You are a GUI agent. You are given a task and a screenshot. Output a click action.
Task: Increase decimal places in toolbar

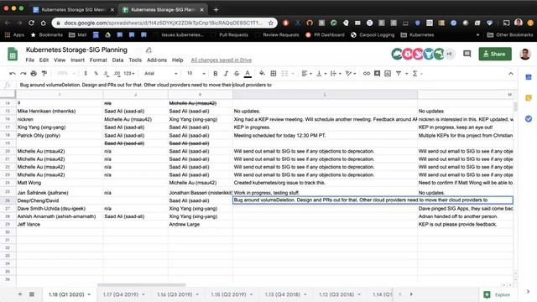point(117,73)
